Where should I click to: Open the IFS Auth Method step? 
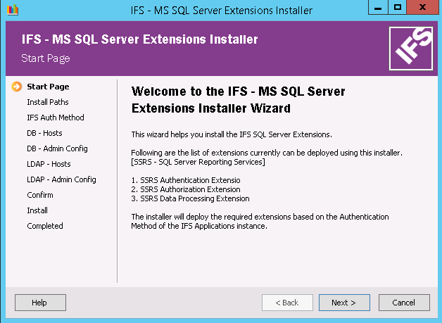pyautogui.click(x=56, y=118)
